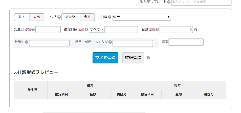
Task: Open the 口座 dropdown showing 現金
Action: [x=141, y=17]
